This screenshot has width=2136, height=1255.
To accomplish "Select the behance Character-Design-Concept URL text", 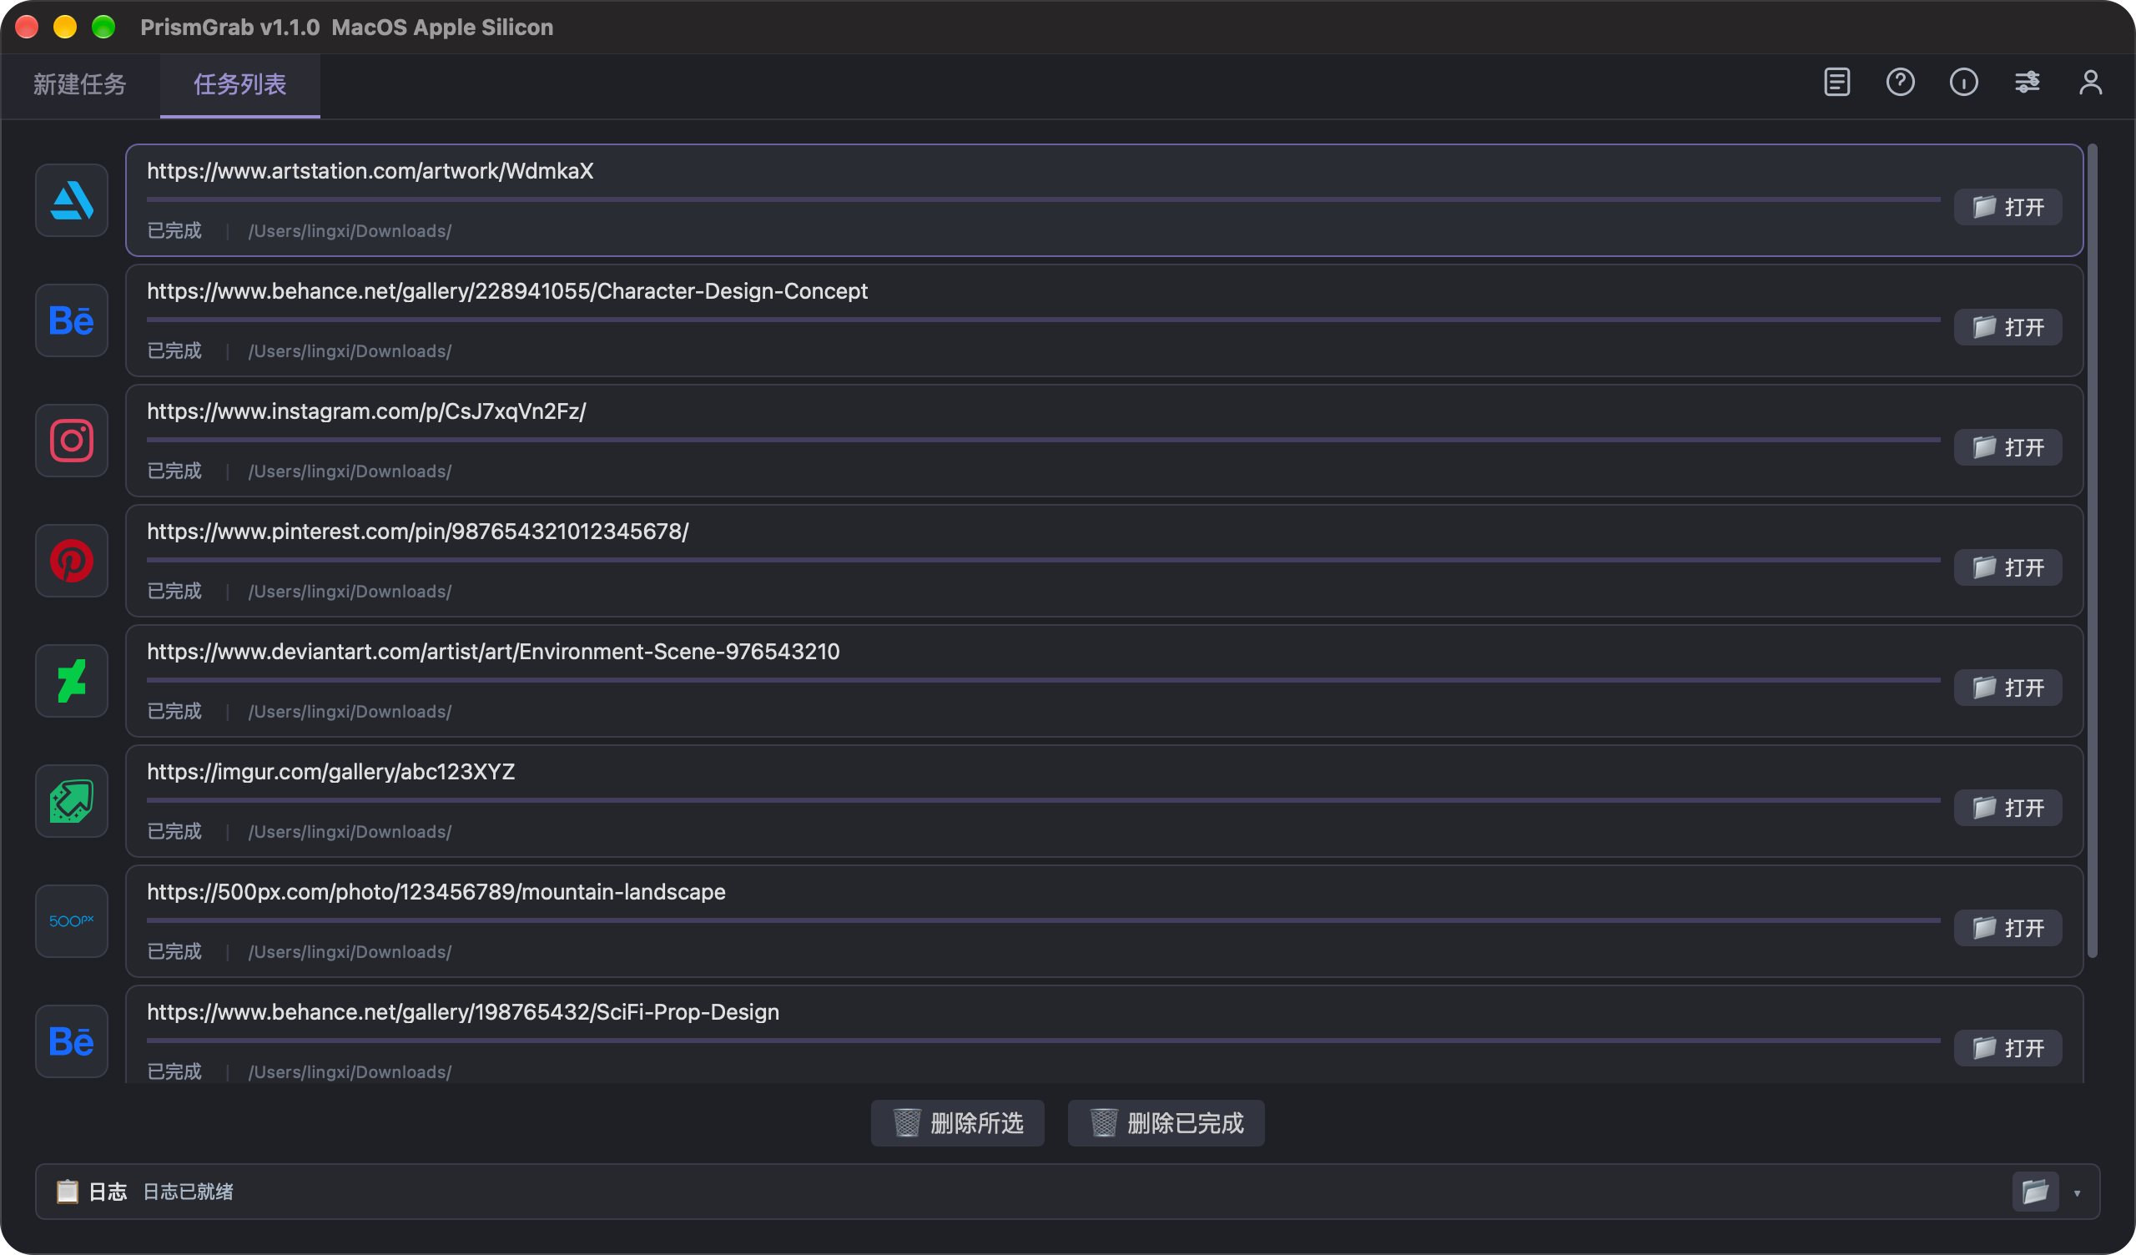I will [x=506, y=291].
